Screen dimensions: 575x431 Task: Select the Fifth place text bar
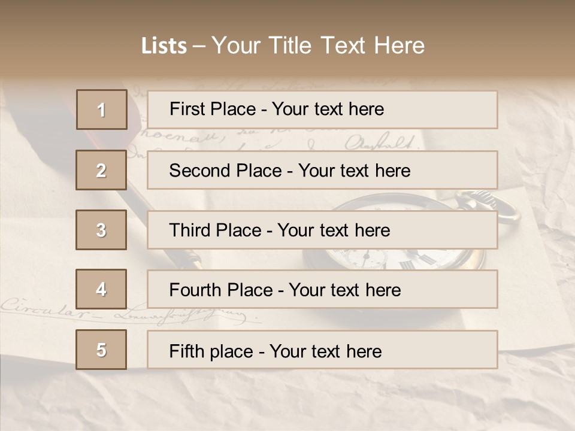pos(322,349)
